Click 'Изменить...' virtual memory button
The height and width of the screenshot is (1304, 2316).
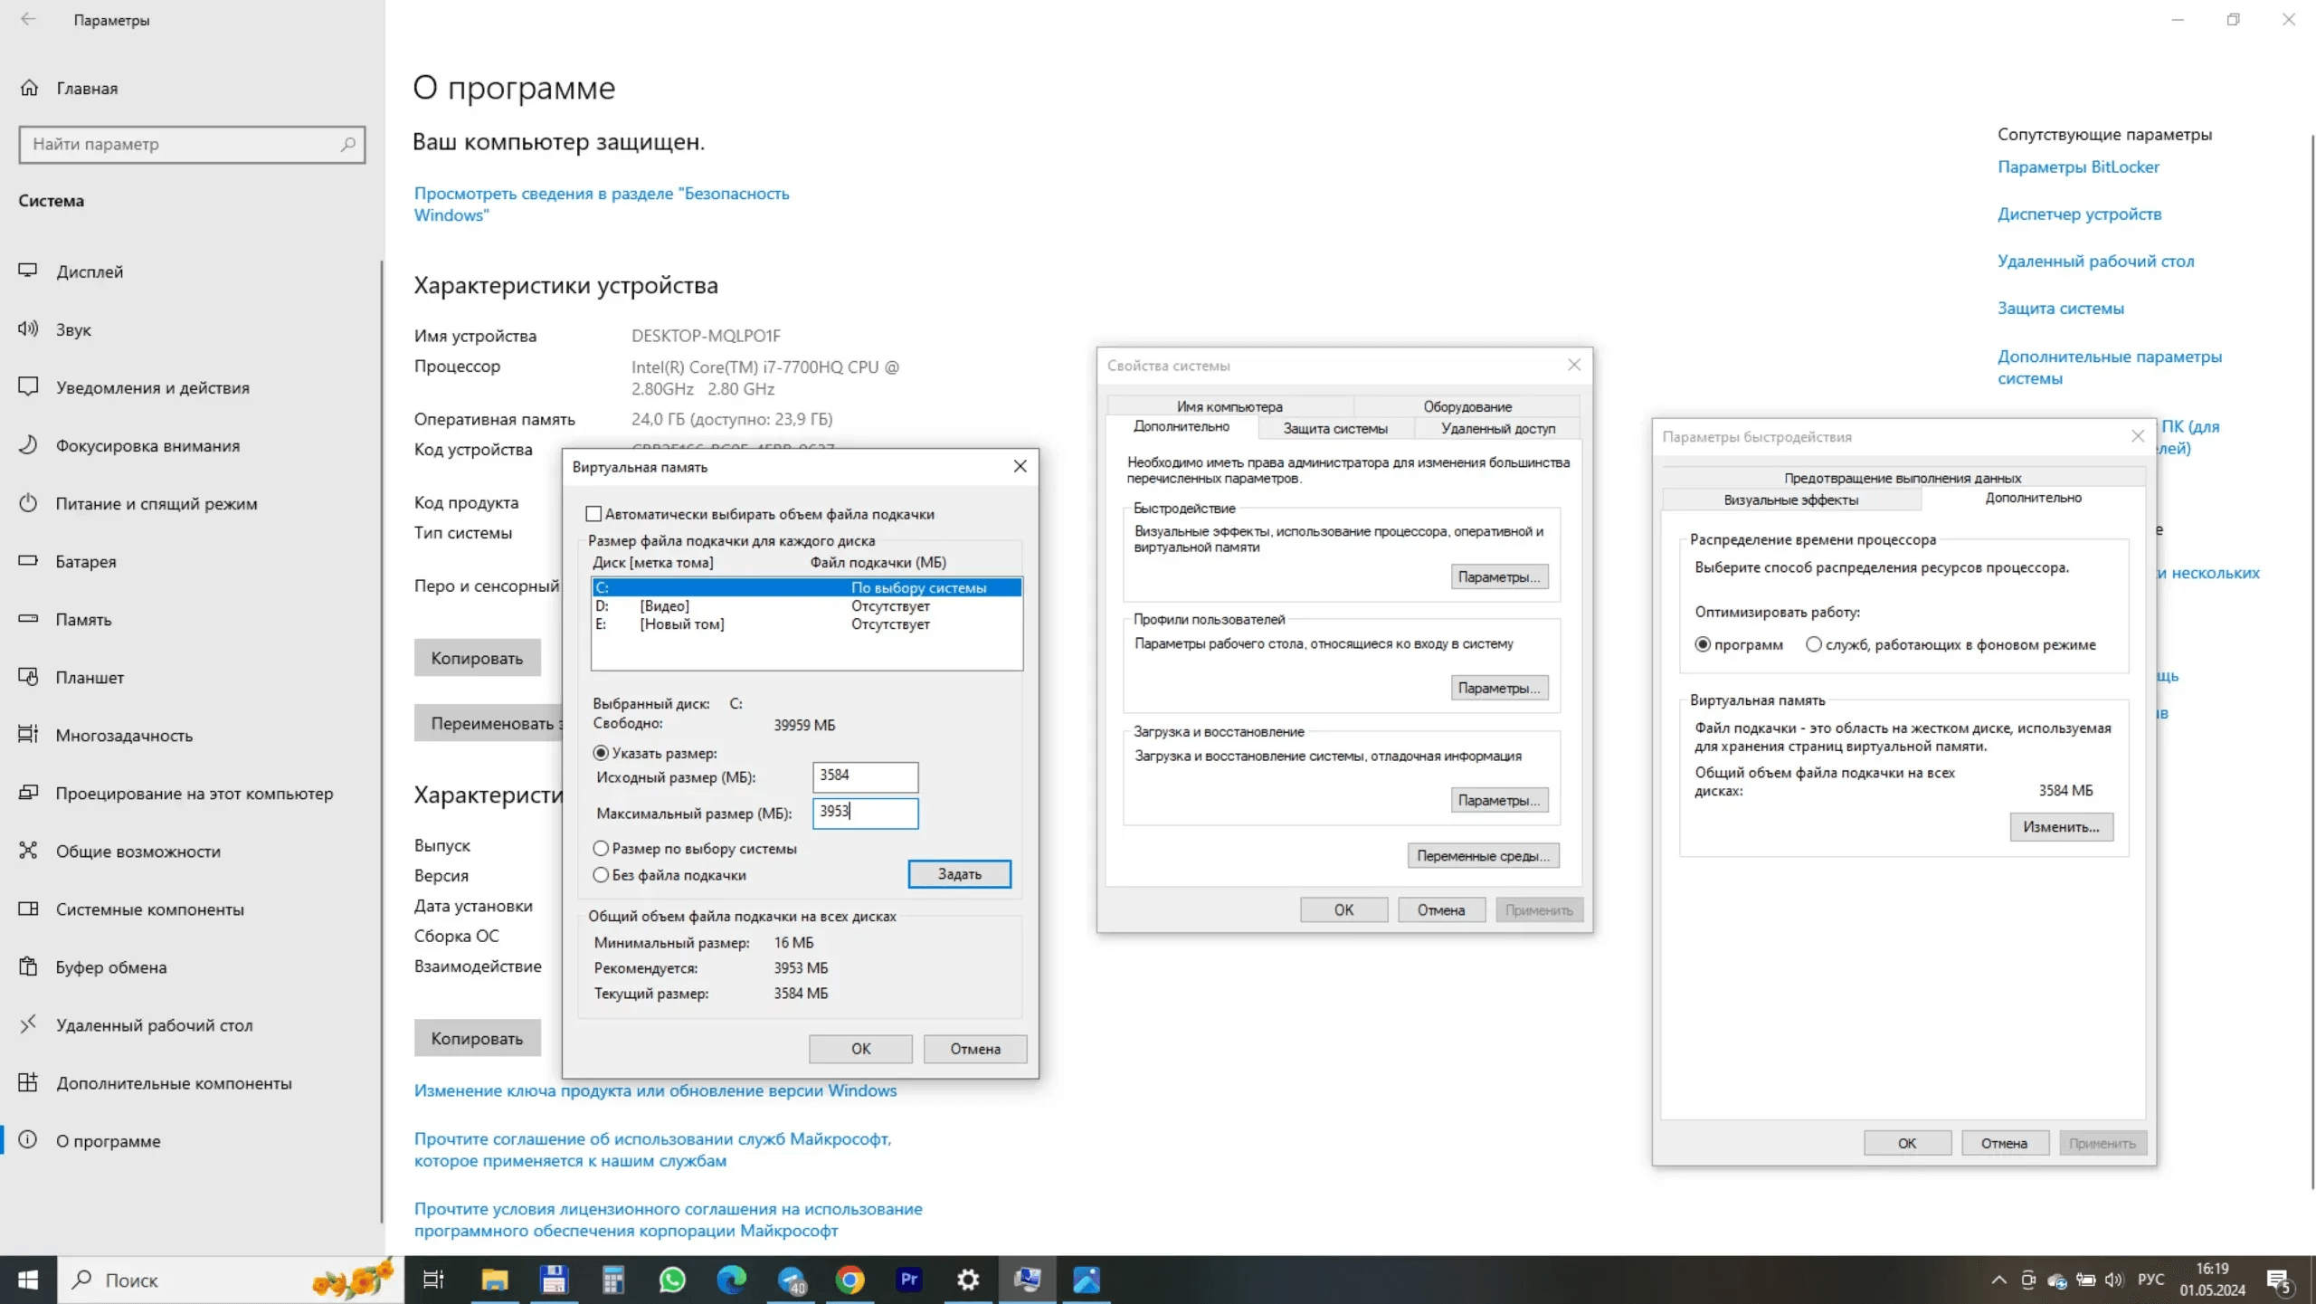click(x=2061, y=827)
